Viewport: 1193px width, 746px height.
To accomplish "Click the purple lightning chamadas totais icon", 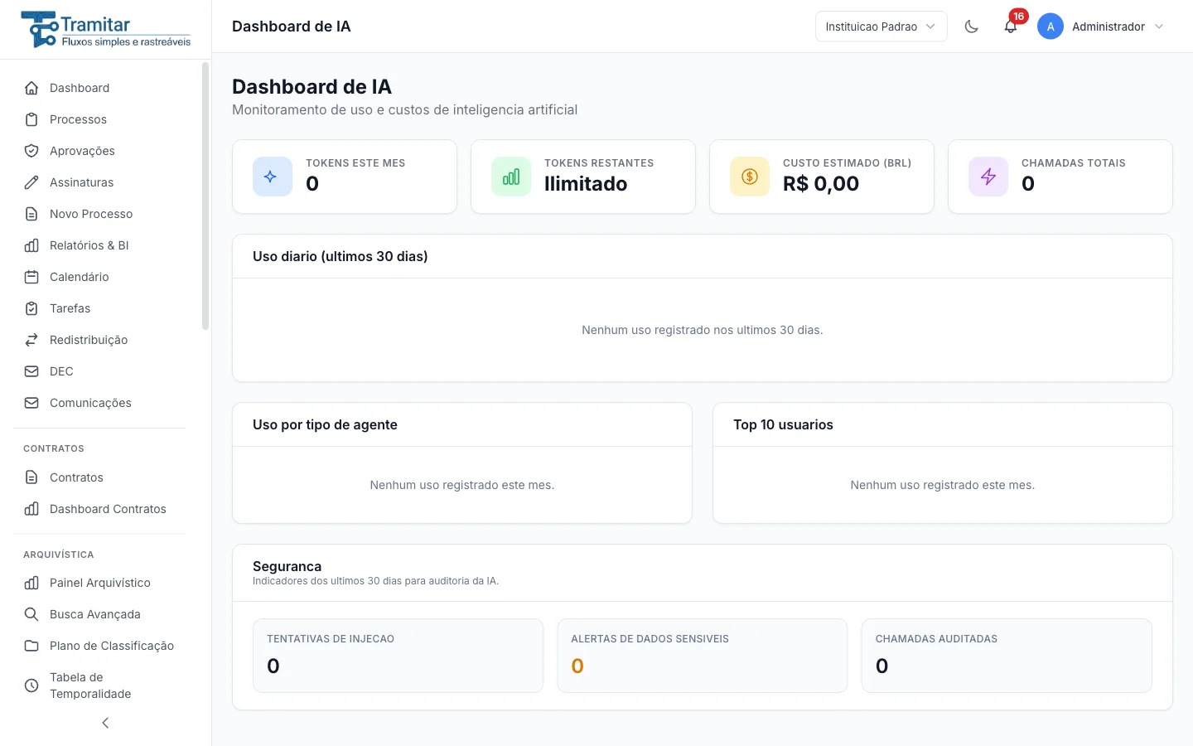I will point(988,177).
